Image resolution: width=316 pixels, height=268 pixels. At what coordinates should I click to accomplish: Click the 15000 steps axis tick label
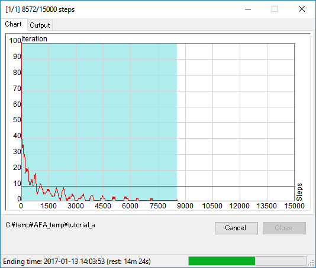click(294, 206)
